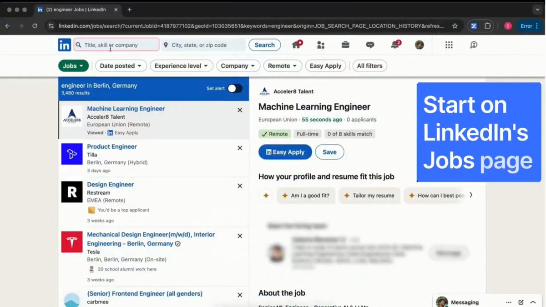
Task: Open the Date posted dropdown
Action: coord(121,66)
